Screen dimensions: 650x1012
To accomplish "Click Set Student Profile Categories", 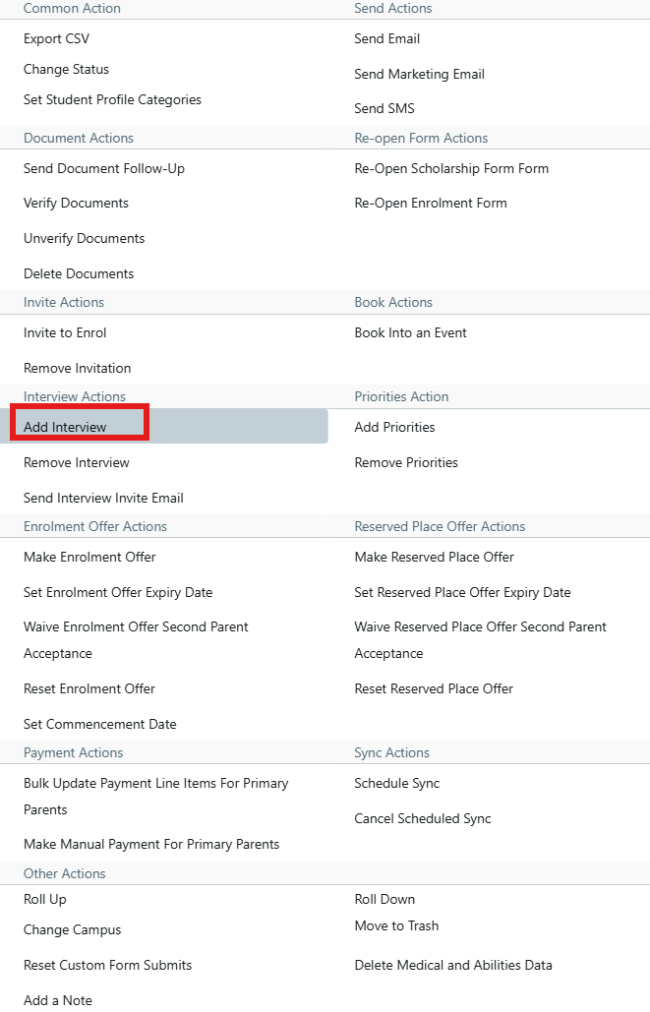I will [112, 100].
